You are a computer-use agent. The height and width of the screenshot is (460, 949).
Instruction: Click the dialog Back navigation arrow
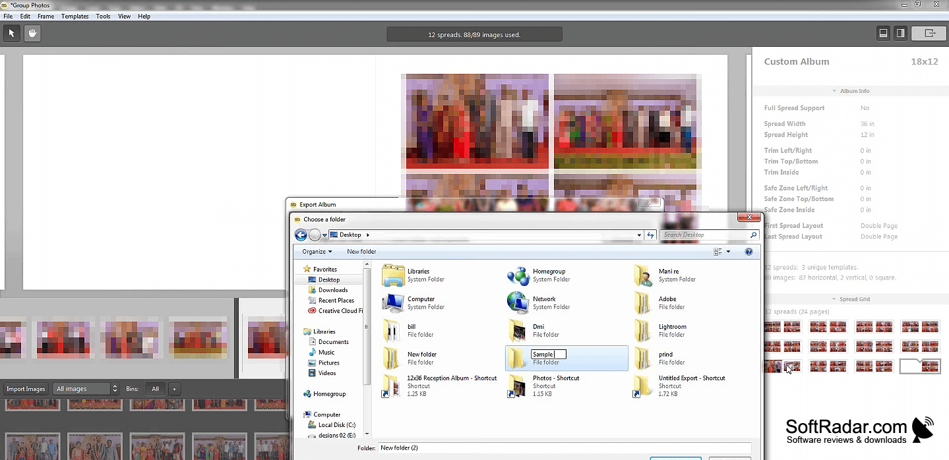click(x=301, y=235)
